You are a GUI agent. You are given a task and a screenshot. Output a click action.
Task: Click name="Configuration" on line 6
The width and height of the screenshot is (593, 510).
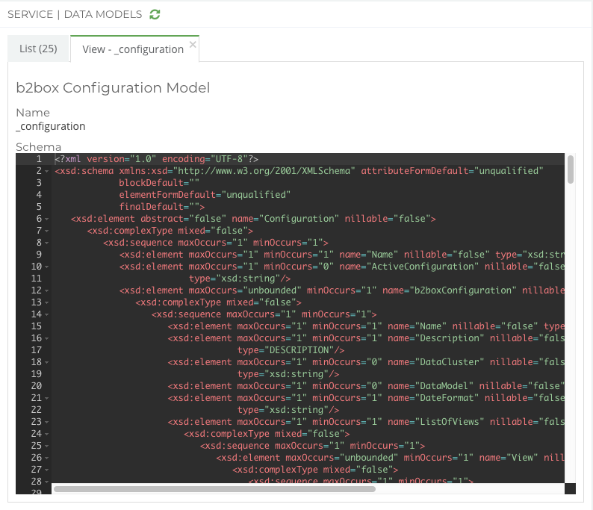(x=285, y=219)
